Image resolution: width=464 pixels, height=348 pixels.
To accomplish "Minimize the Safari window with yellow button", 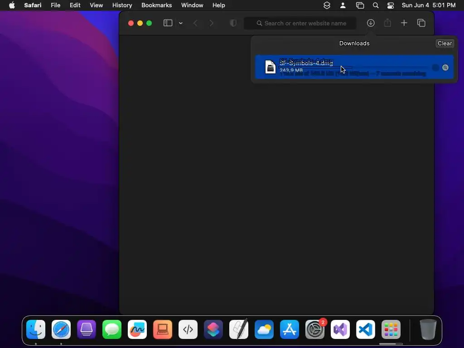I will (140, 23).
